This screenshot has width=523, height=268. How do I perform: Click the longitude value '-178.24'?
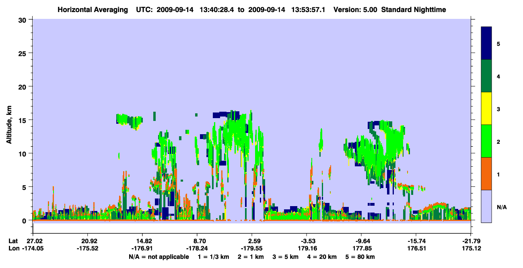tap(197, 249)
